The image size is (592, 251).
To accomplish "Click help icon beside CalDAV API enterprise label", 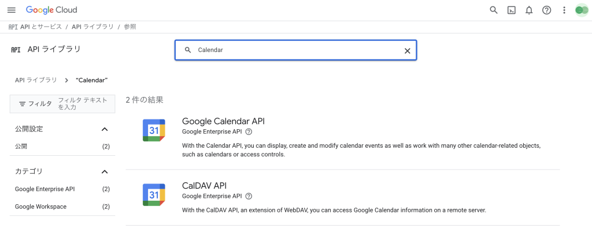I will point(249,196).
